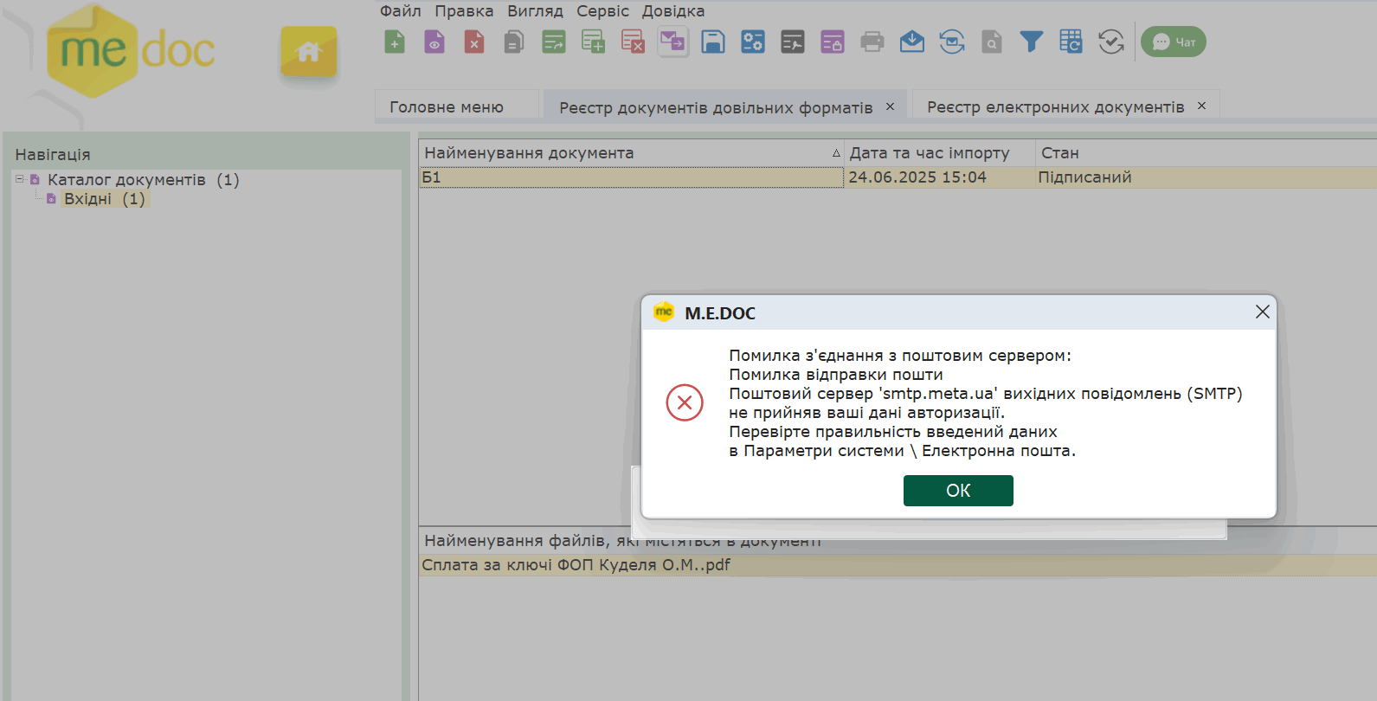Click the yellow home button
Image resolution: width=1377 pixels, height=701 pixels.
click(x=309, y=52)
